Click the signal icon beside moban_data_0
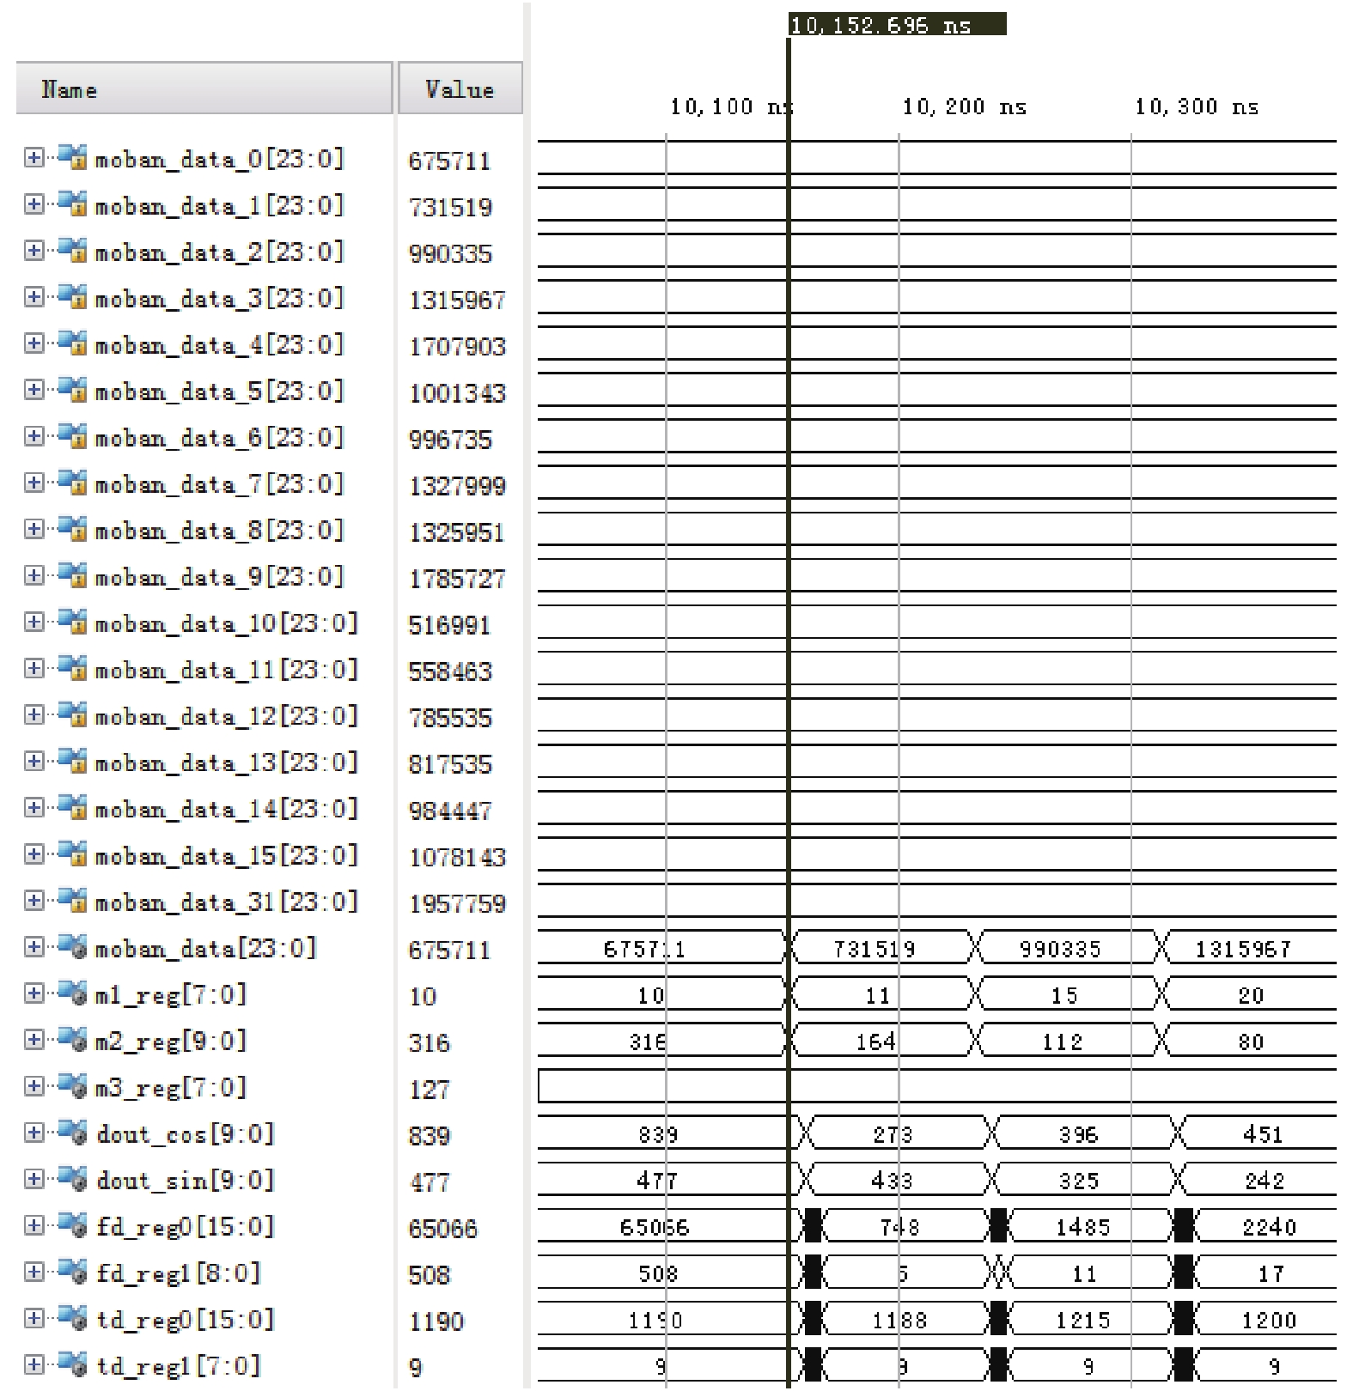The width and height of the screenshot is (1353, 1391). click(73, 158)
